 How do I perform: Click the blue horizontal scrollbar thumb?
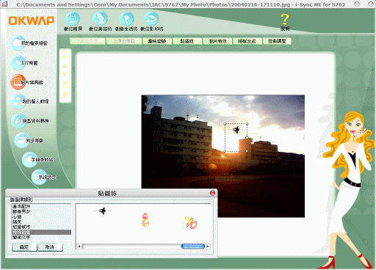tap(193, 247)
